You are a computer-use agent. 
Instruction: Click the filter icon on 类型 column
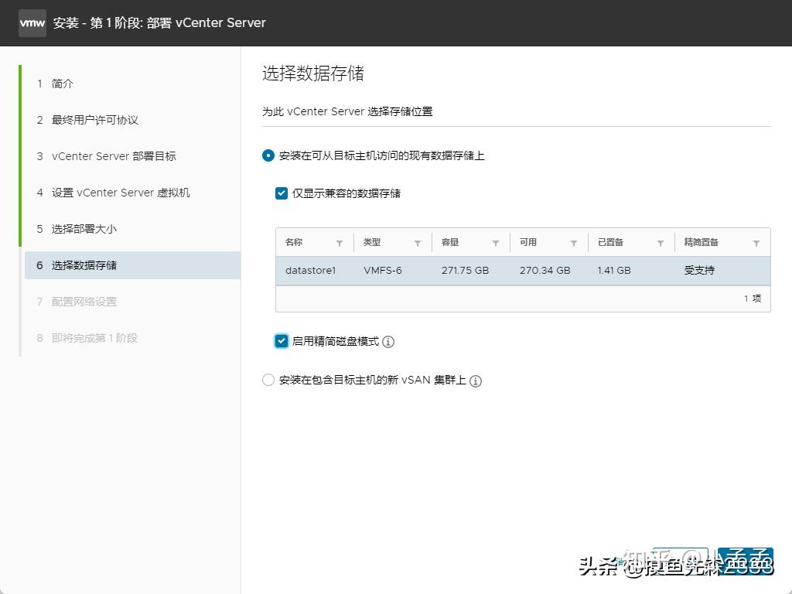point(416,241)
